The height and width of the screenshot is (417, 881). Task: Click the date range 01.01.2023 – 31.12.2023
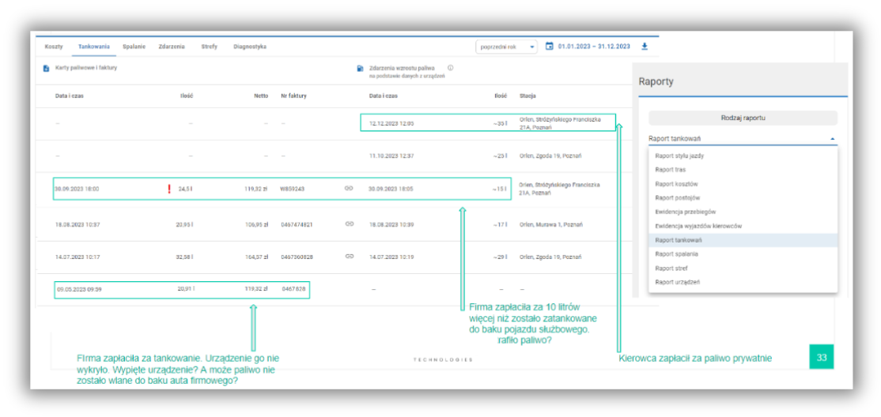(594, 47)
